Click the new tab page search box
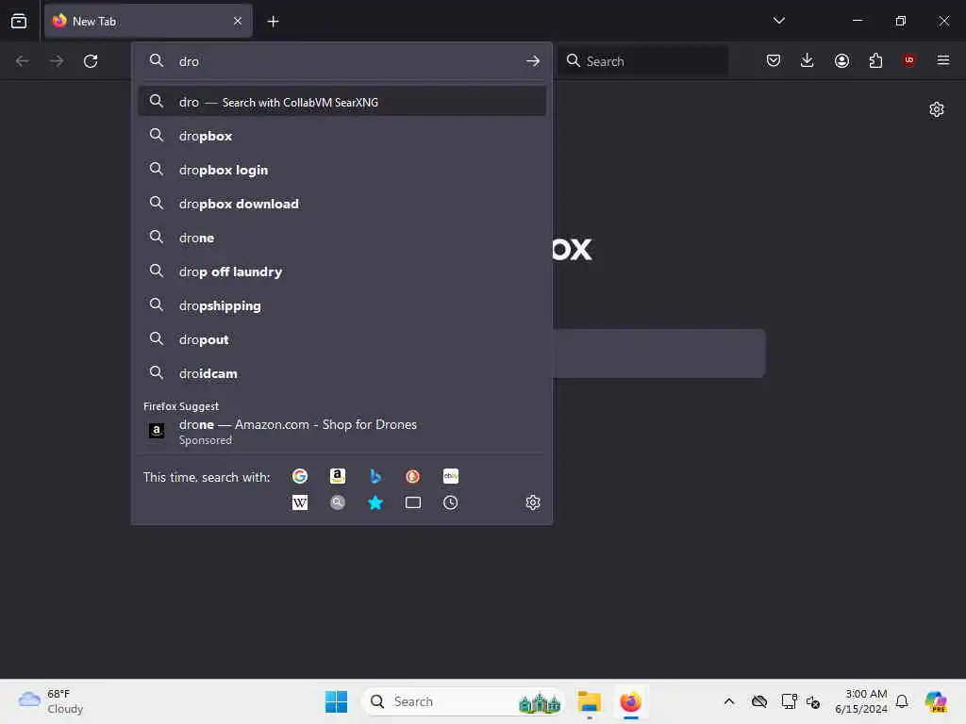Screen dimensions: 966x724 658,354
